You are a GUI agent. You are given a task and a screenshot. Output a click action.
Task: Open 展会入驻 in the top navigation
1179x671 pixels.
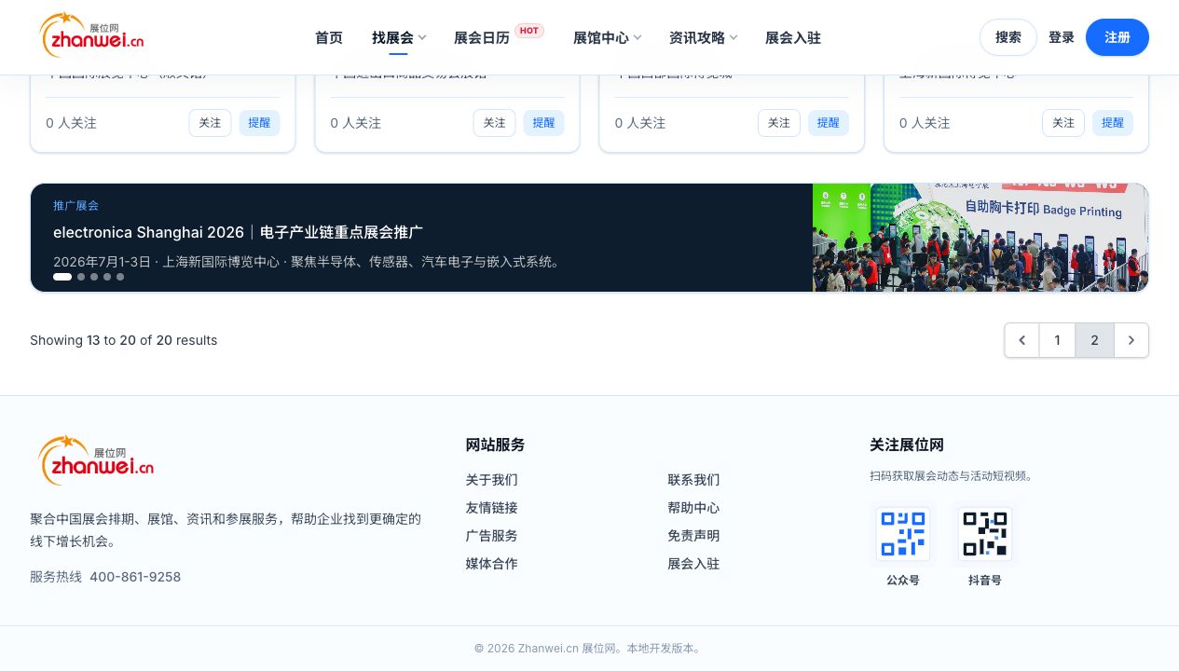[x=793, y=37]
